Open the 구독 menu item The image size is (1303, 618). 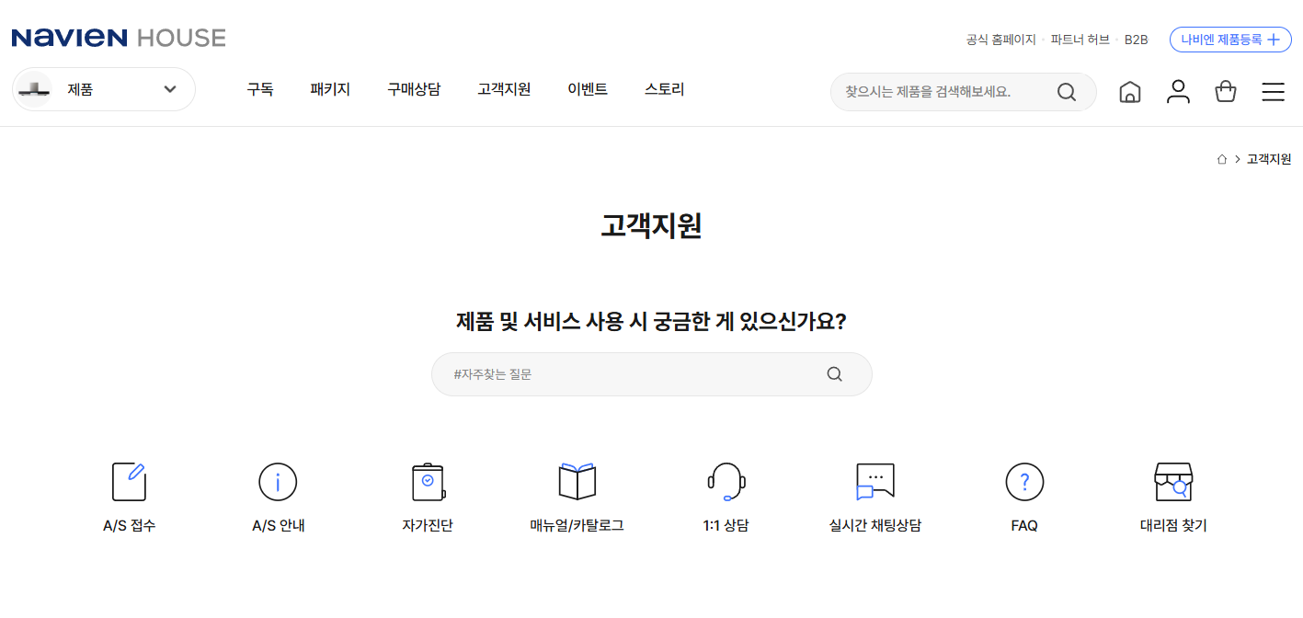click(x=260, y=88)
